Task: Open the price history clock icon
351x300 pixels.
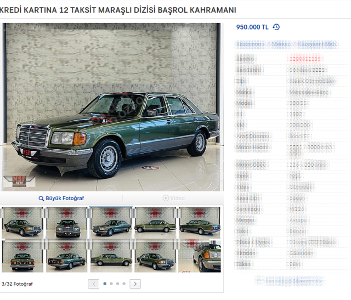Action: point(276,27)
